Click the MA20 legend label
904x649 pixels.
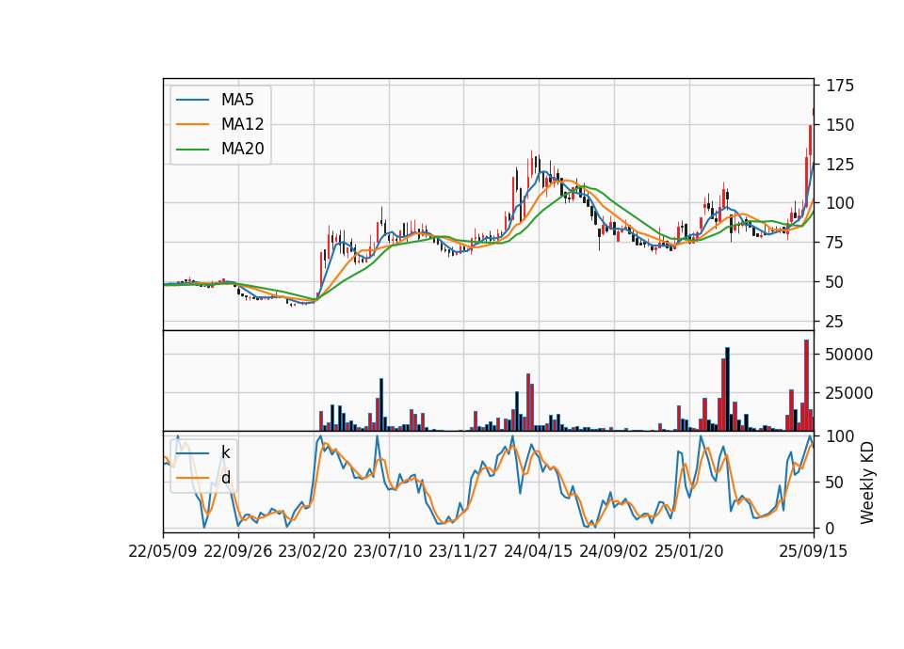242,149
